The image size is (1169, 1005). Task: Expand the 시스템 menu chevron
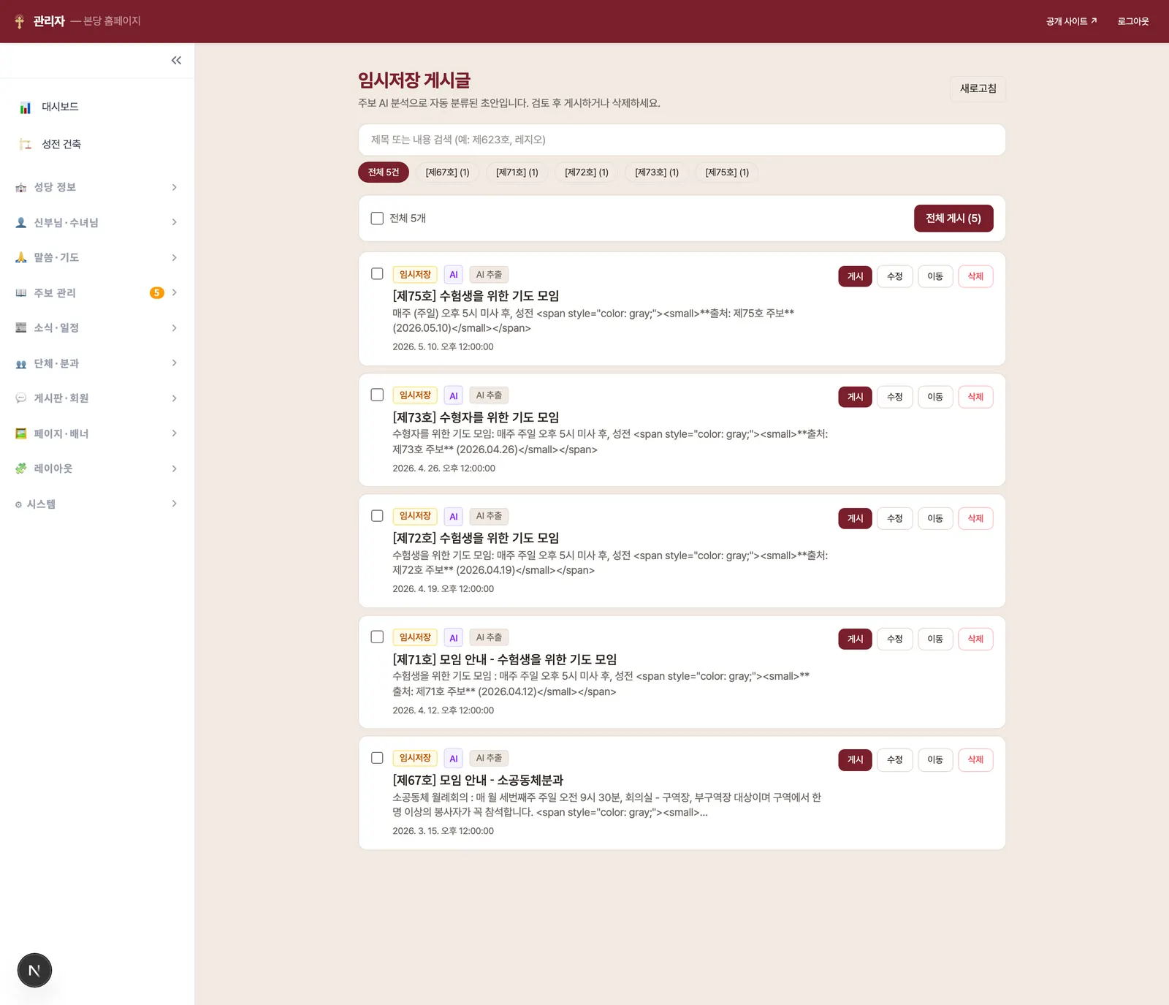tap(174, 504)
